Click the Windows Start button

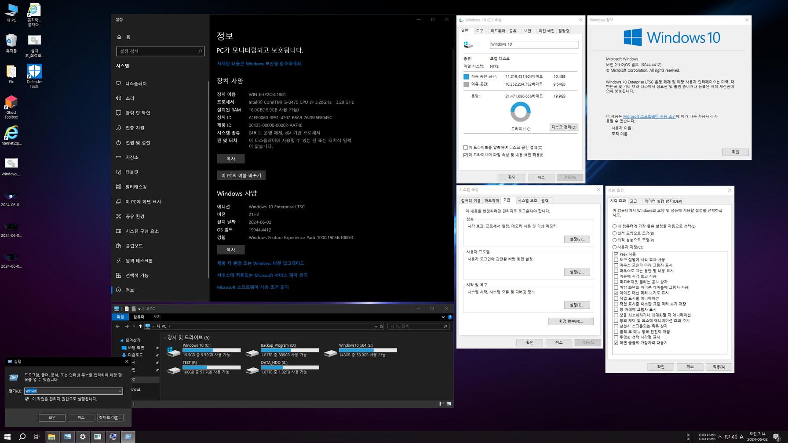(7, 437)
